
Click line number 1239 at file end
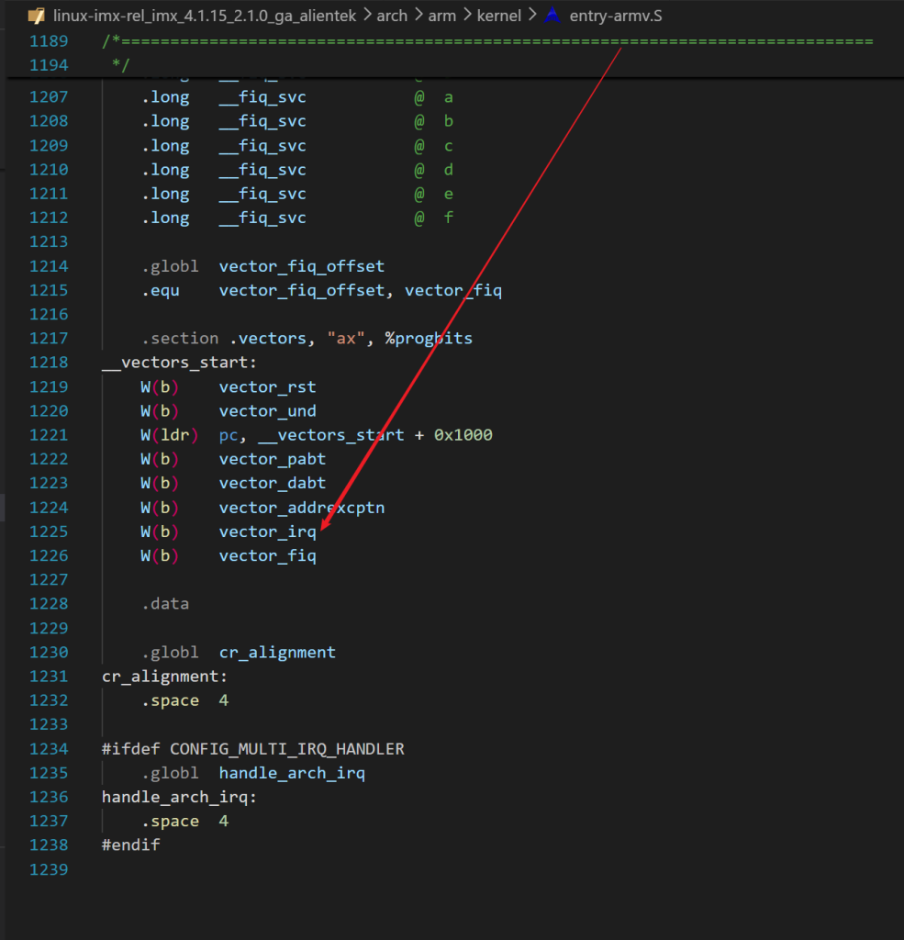pyautogui.click(x=50, y=870)
